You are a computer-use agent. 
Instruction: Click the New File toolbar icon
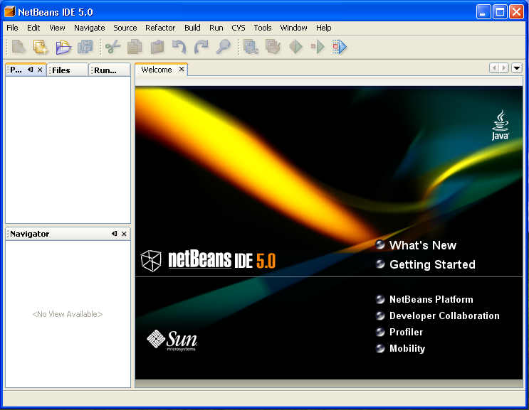point(19,47)
